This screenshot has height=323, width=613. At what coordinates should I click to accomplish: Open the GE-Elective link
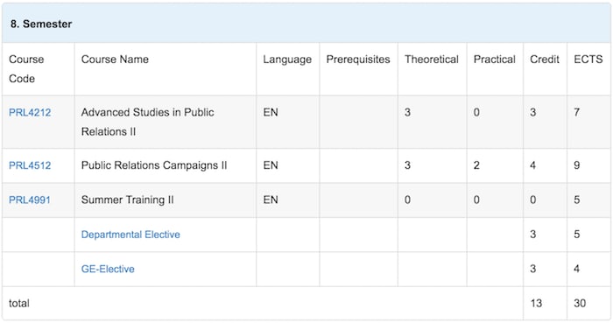pyautogui.click(x=108, y=269)
